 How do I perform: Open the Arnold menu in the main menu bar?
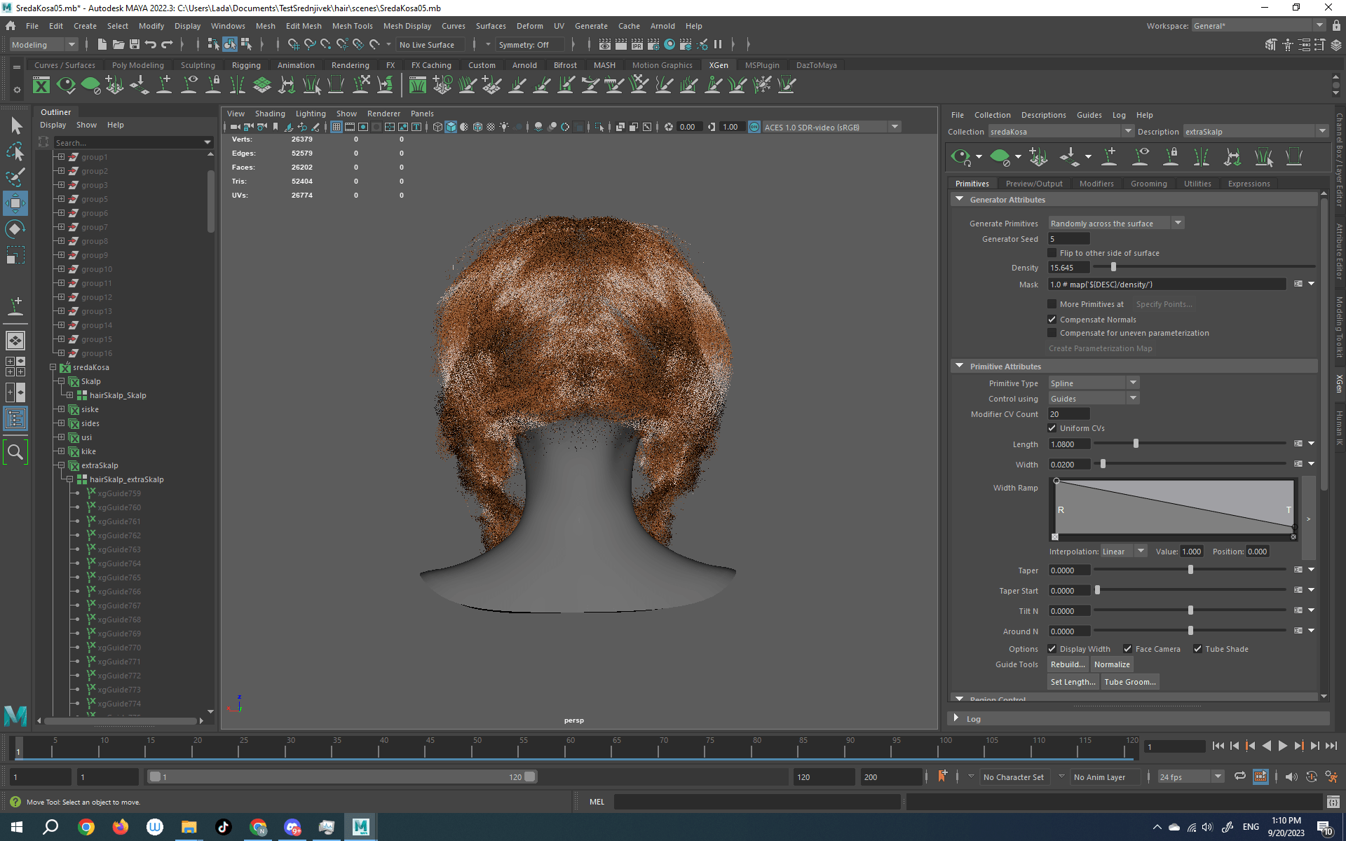tap(662, 26)
